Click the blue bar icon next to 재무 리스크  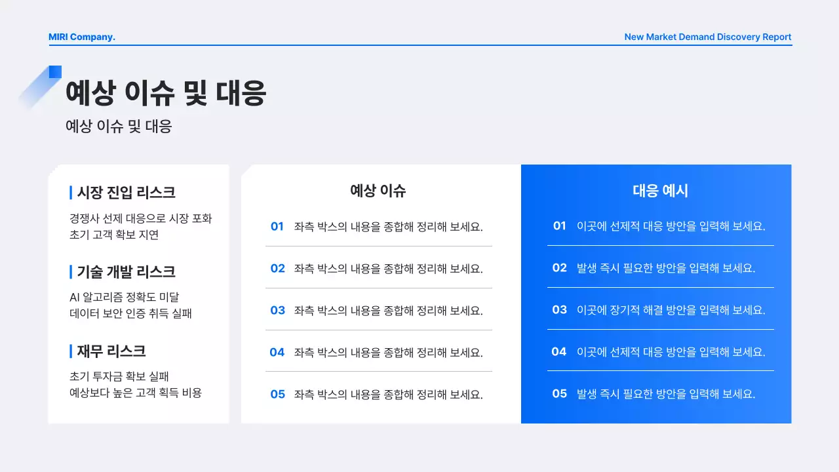tap(71, 351)
